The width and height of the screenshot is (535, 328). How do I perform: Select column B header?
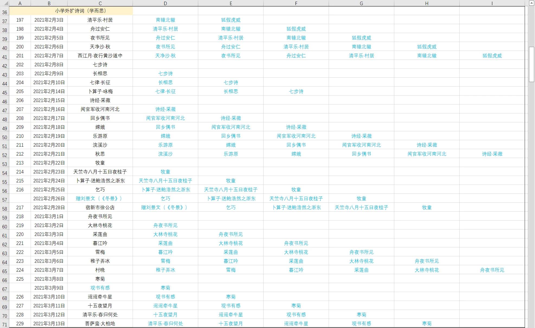[49, 3]
